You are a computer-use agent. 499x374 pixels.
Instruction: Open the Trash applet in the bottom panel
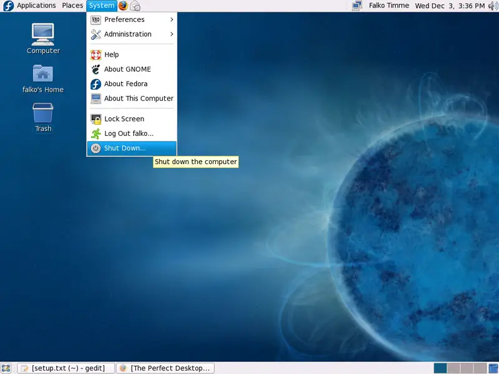[x=493, y=368]
